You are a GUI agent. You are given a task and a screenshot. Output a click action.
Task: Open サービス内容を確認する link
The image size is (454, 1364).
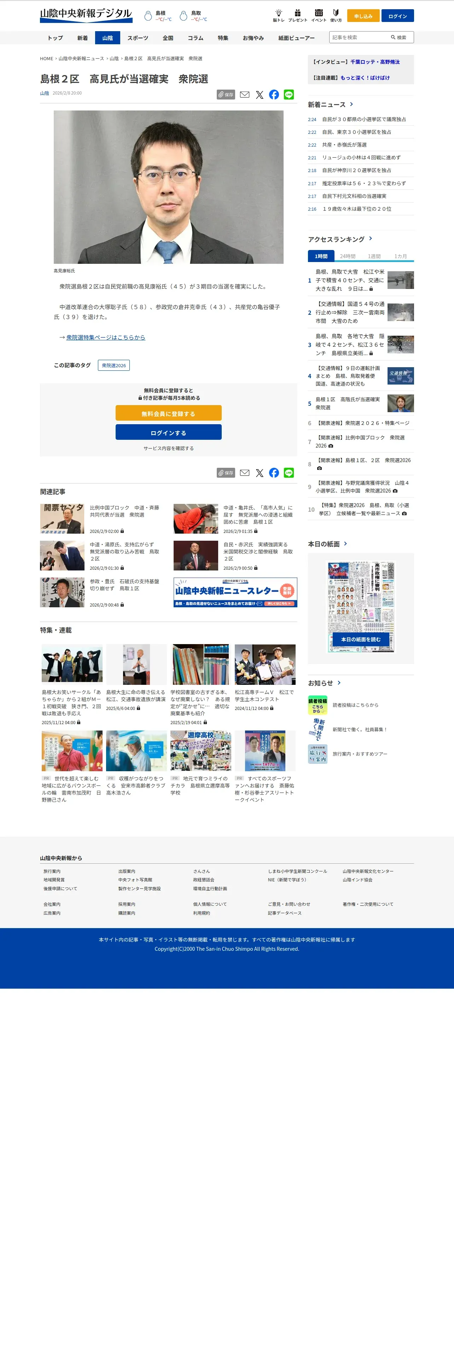pos(169,449)
